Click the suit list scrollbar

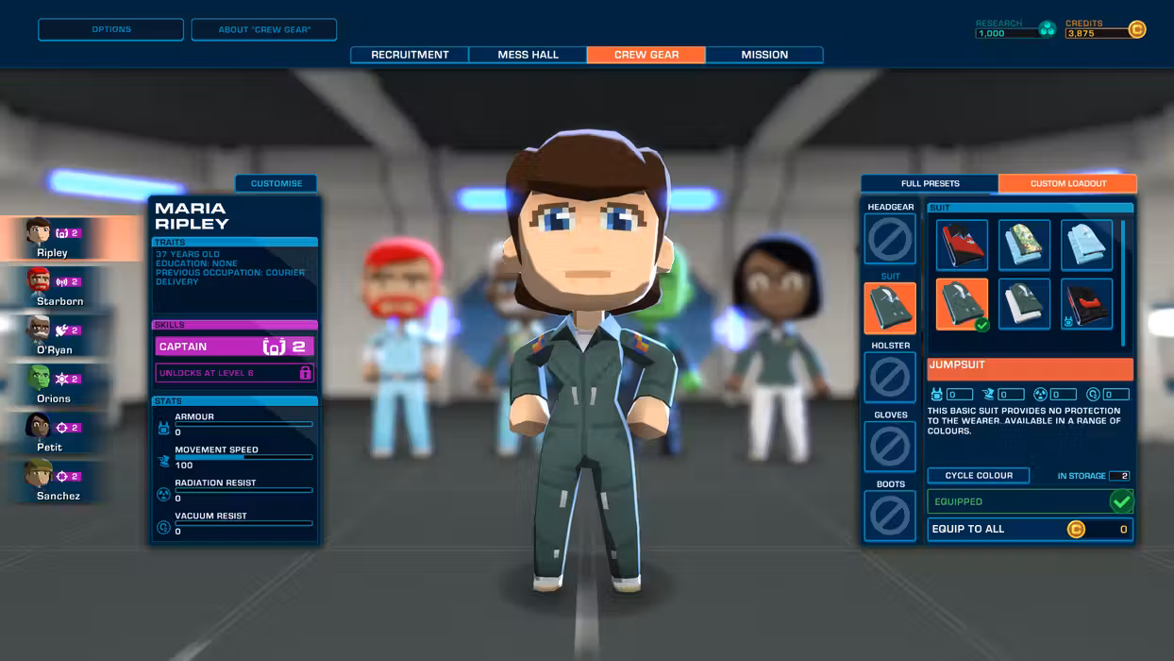1122,283
